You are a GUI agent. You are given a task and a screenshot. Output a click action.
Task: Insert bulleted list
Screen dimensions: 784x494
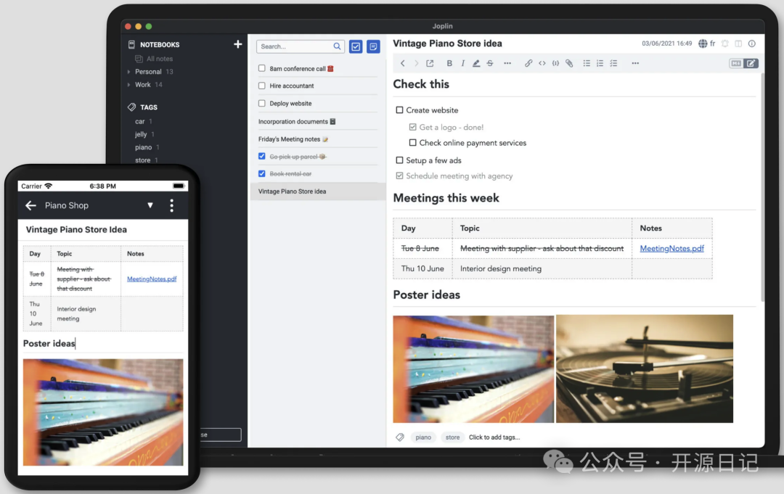click(587, 63)
